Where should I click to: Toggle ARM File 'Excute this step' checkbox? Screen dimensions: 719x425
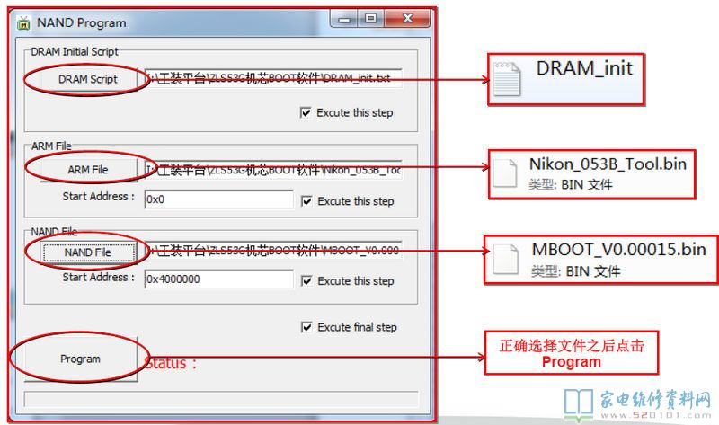point(307,201)
